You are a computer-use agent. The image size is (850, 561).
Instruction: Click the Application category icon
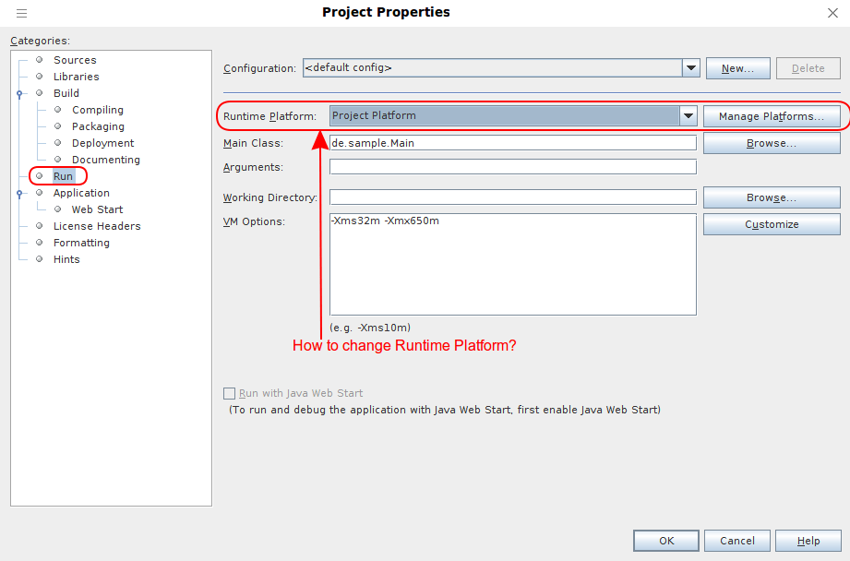coord(39,193)
